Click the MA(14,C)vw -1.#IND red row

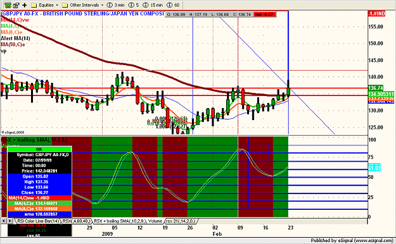40,198
